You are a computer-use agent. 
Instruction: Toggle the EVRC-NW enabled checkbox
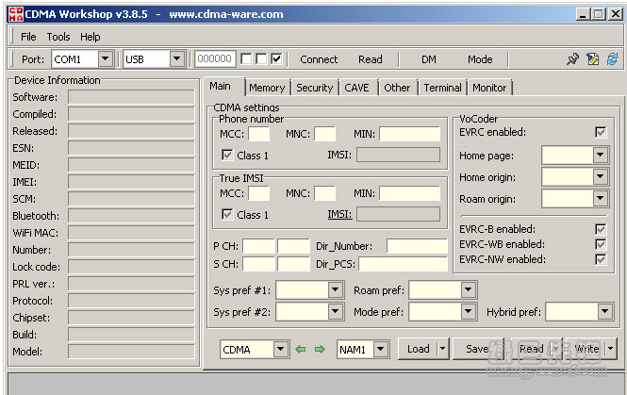(601, 259)
